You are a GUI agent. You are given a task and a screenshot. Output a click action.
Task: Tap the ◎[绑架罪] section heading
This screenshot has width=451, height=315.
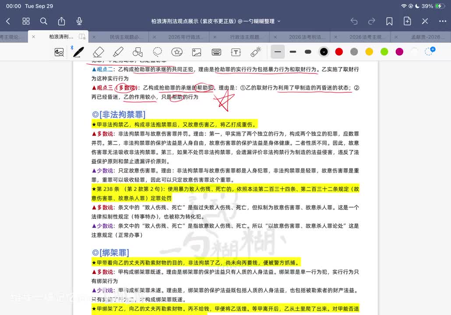[x=110, y=252]
